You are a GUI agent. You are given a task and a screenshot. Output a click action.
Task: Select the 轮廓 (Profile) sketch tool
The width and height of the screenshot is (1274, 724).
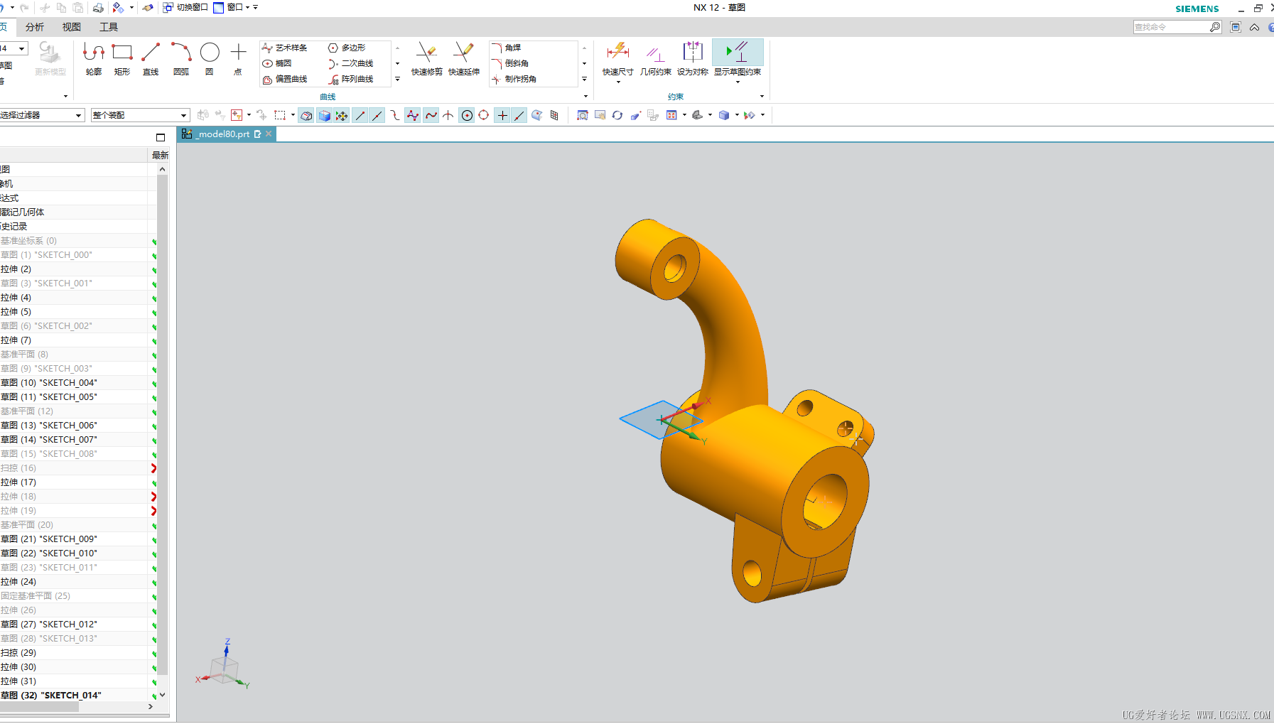pos(93,58)
